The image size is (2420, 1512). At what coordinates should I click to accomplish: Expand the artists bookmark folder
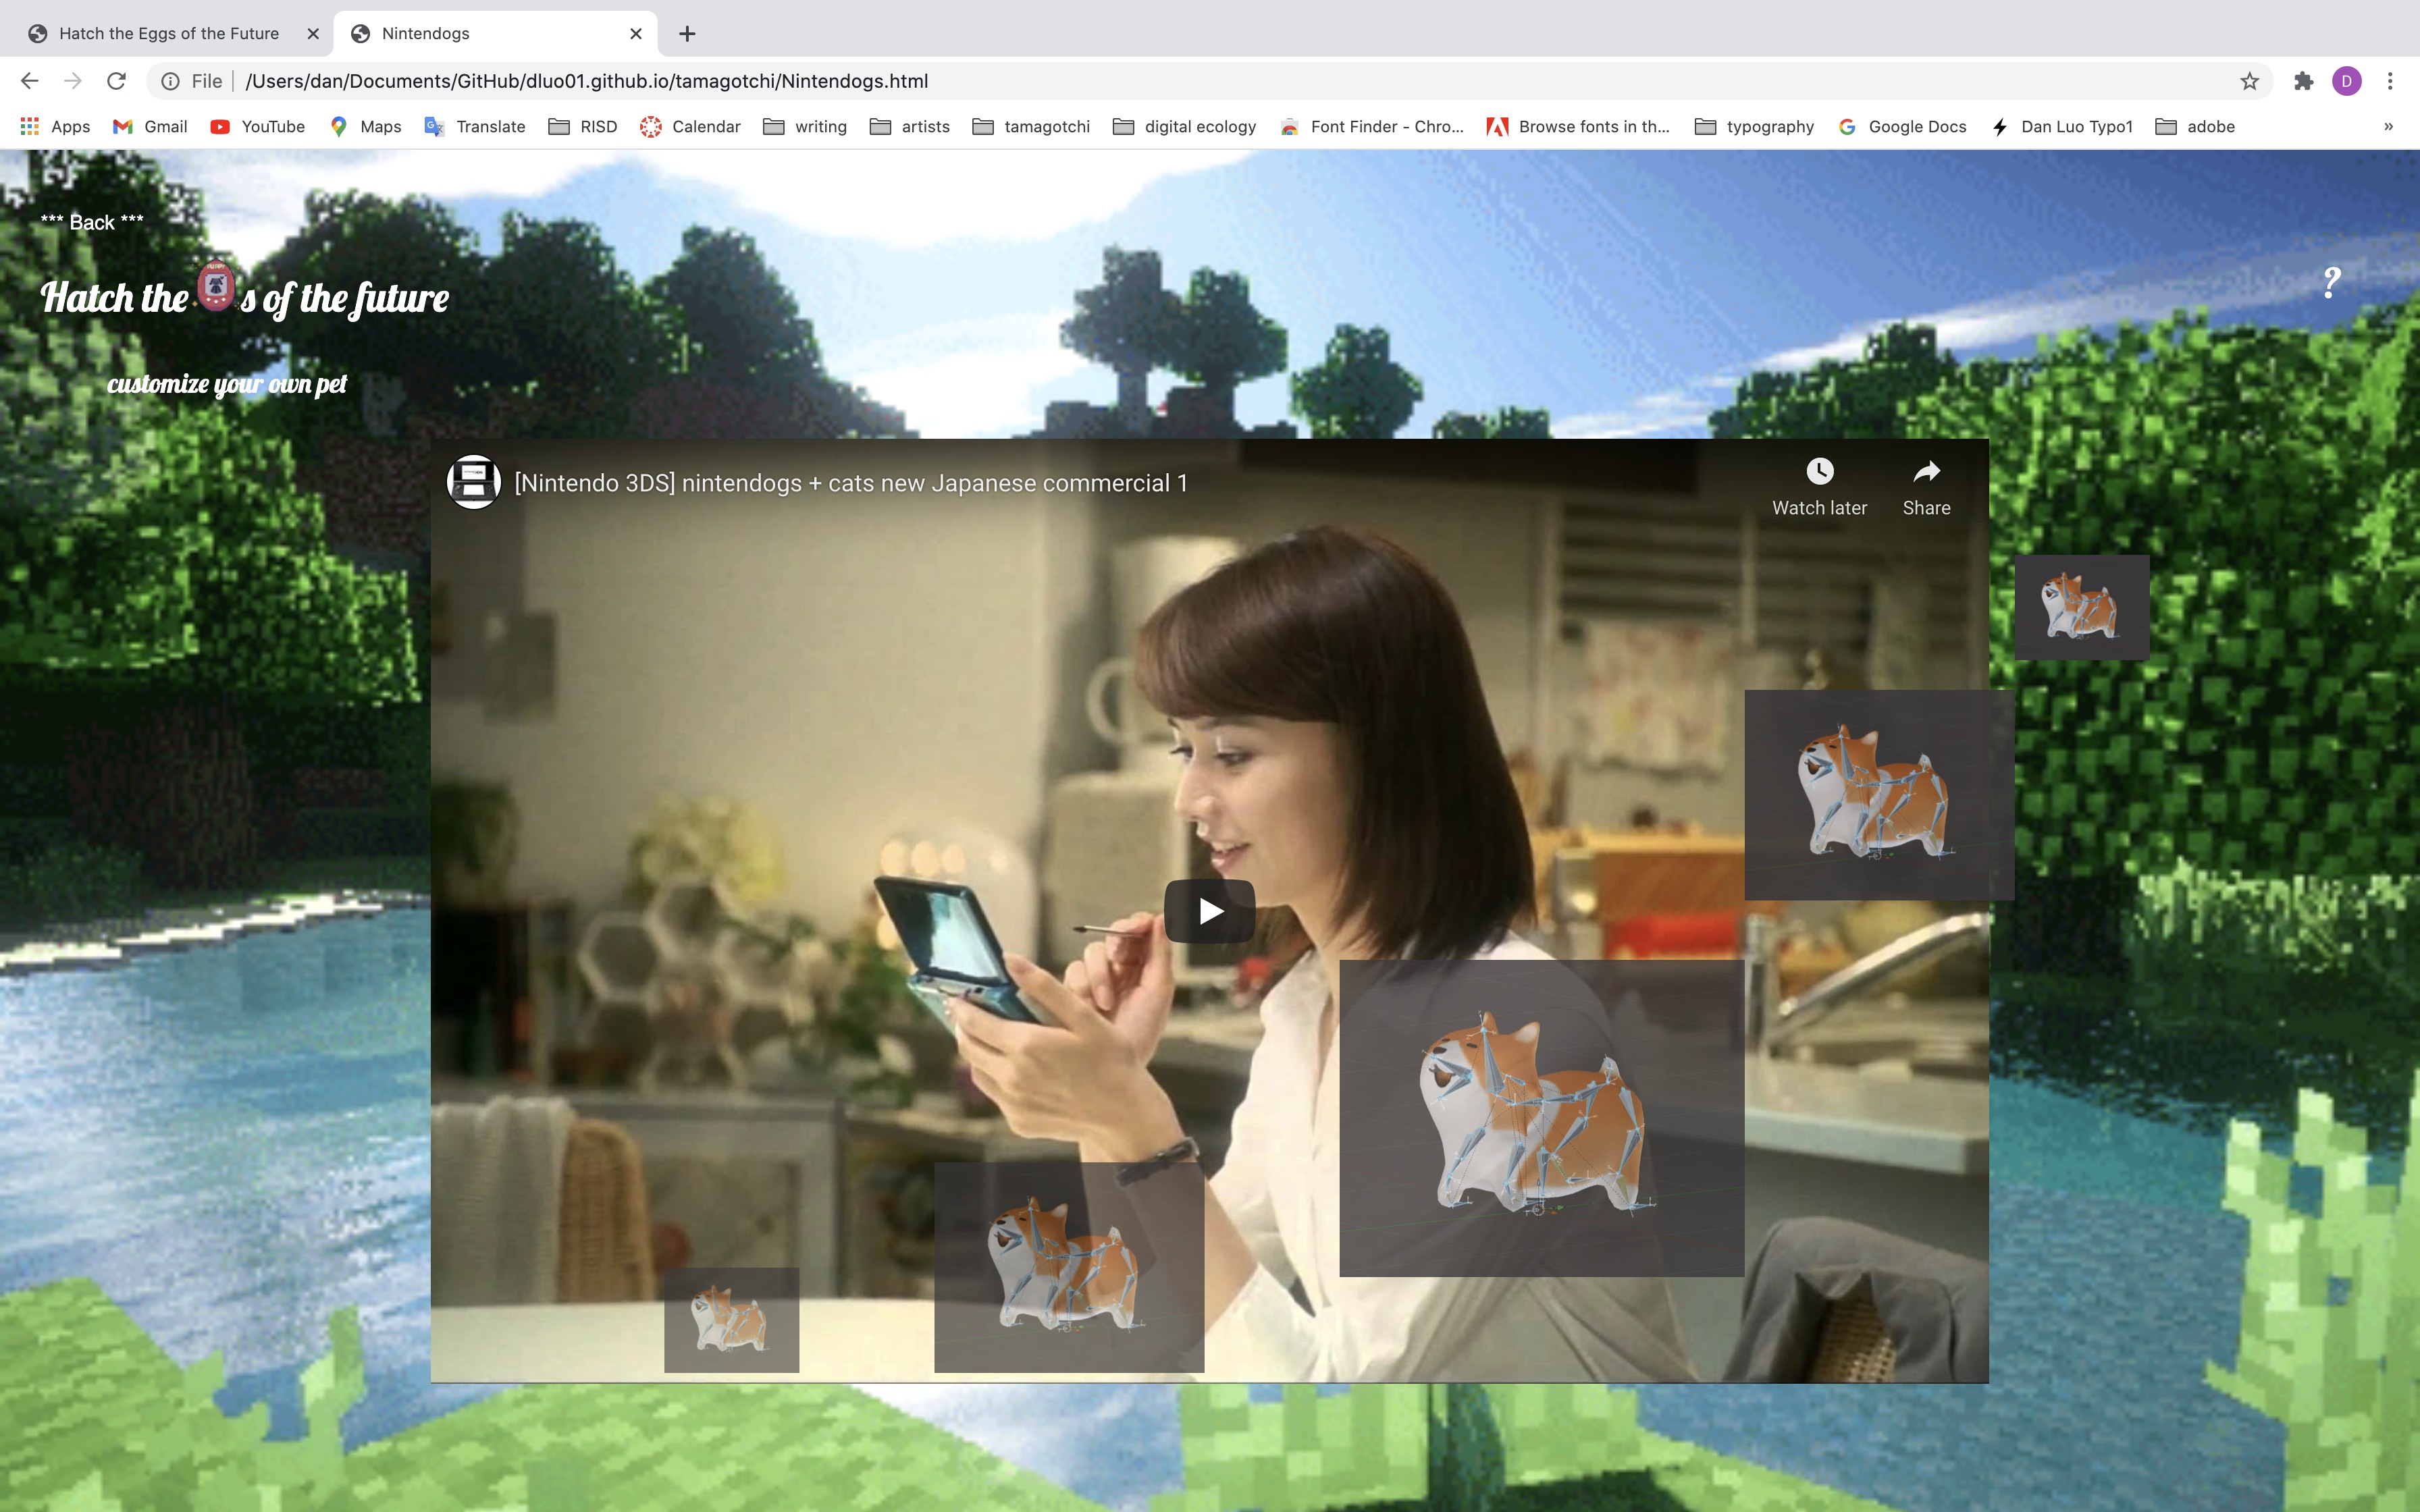(x=910, y=126)
